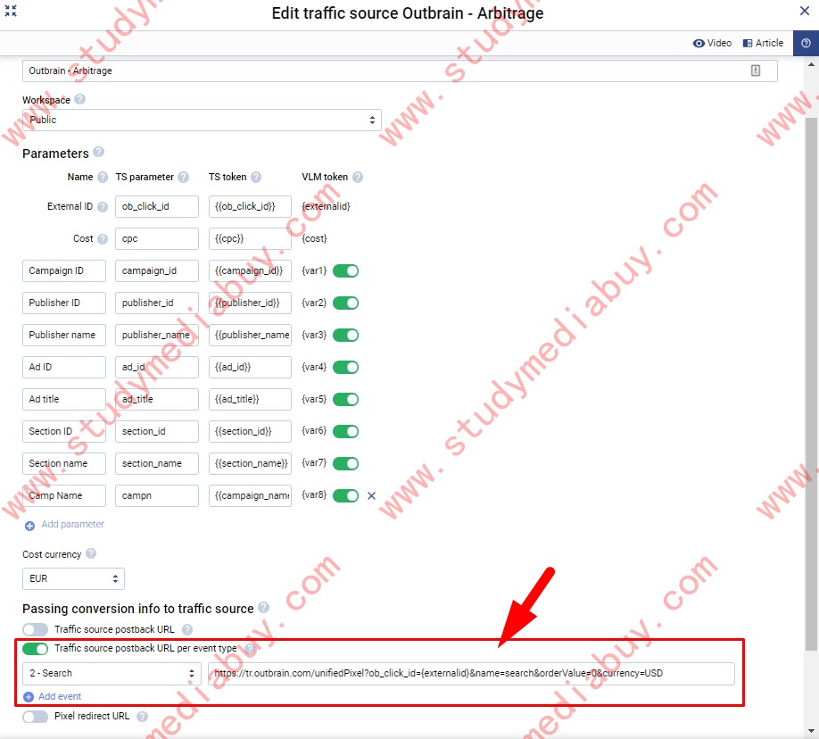Screen dimensions: 819x739
Task: Toggle the var7 Section name switch
Action: (346, 463)
